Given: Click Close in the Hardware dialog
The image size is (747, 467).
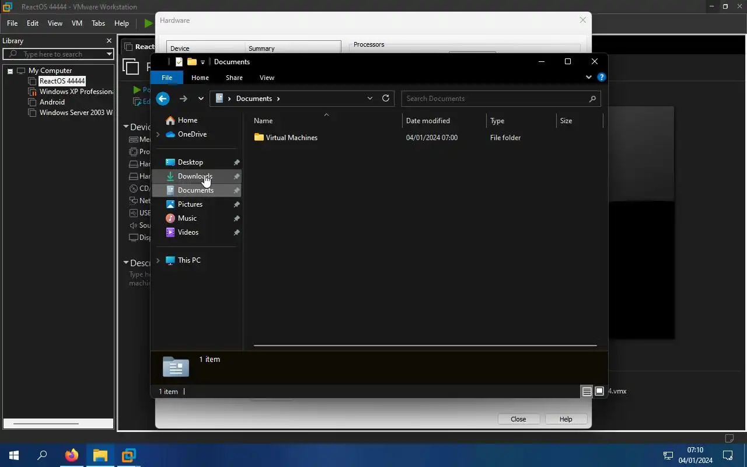Looking at the screenshot, I should pyautogui.click(x=518, y=419).
